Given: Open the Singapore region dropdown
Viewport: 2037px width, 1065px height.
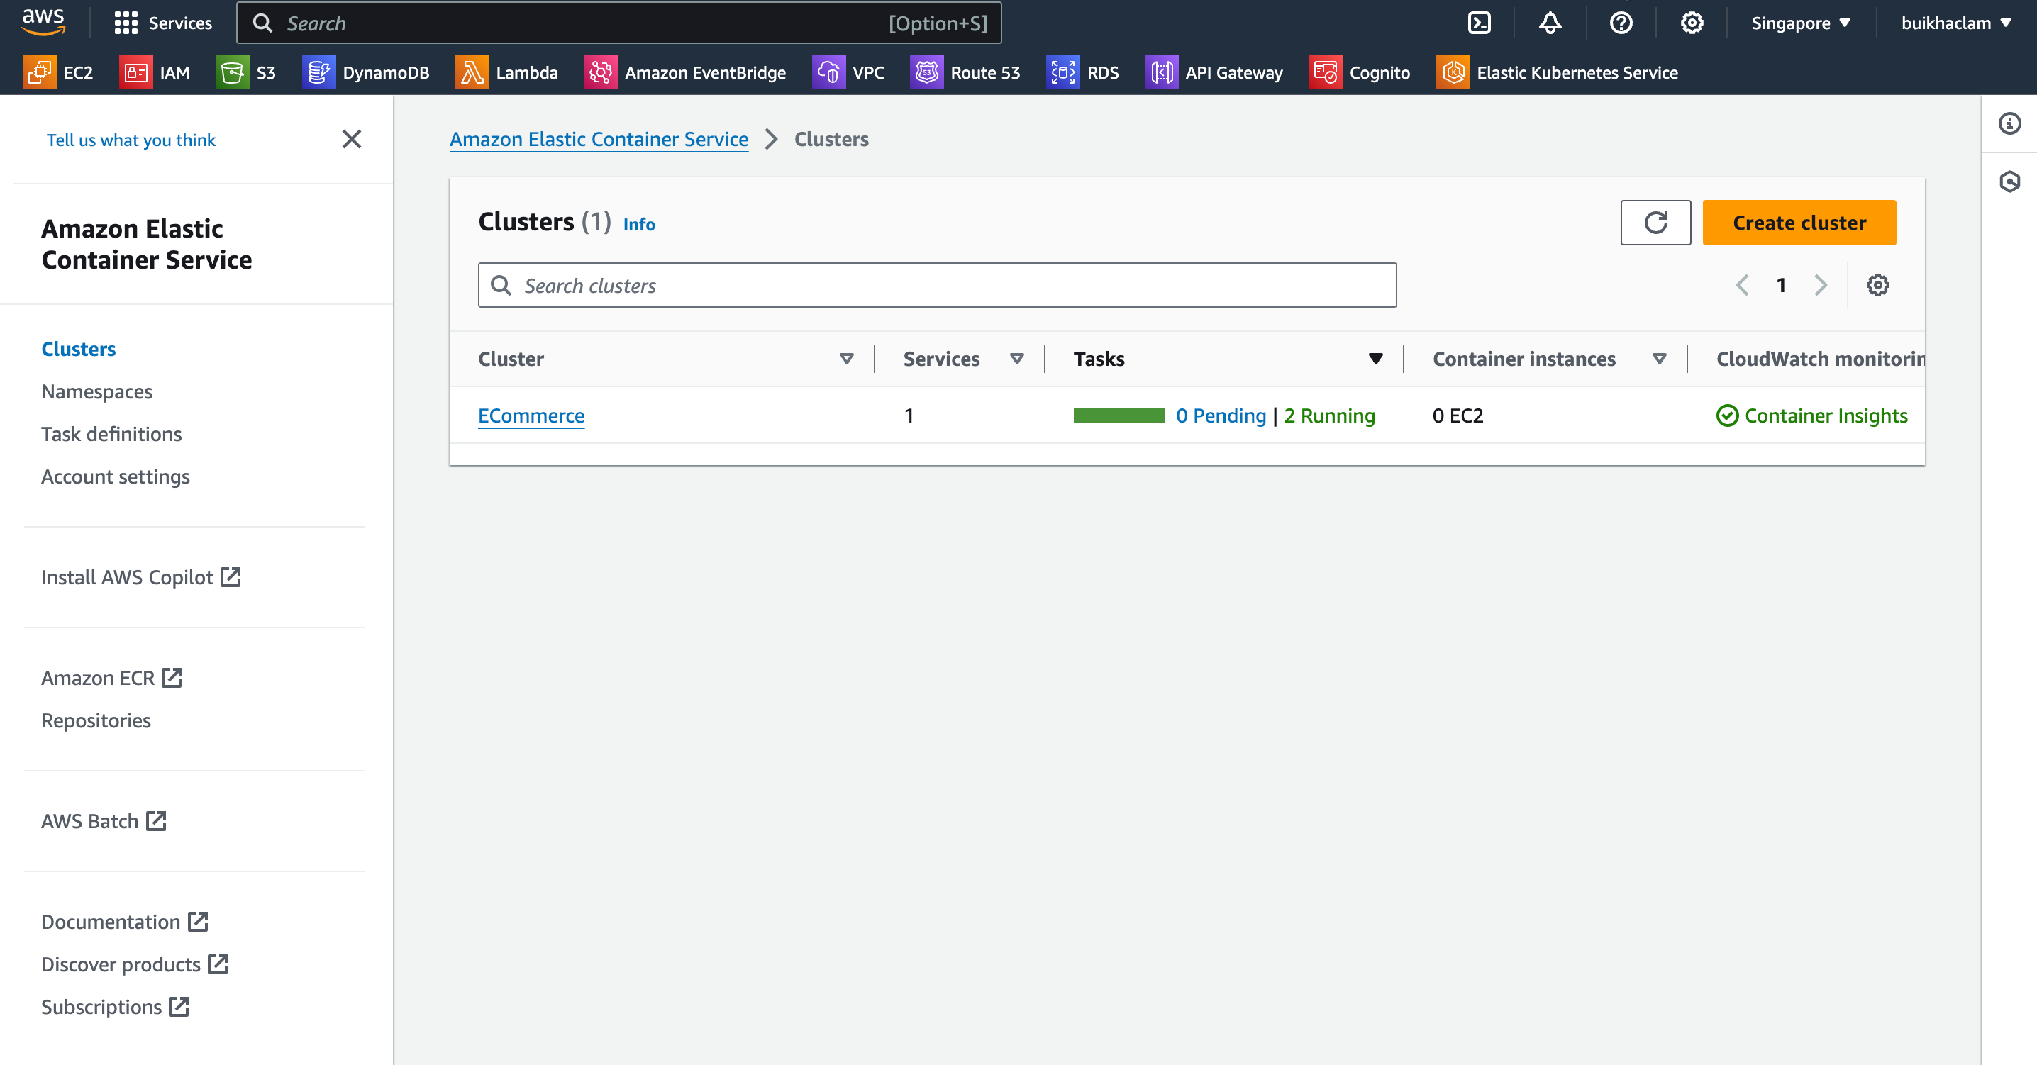Looking at the screenshot, I should (x=1802, y=23).
